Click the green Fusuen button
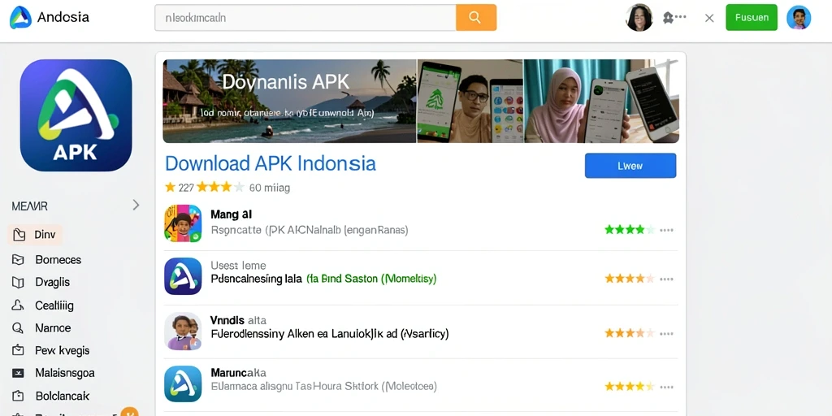This screenshot has height=416, width=832. click(x=752, y=18)
